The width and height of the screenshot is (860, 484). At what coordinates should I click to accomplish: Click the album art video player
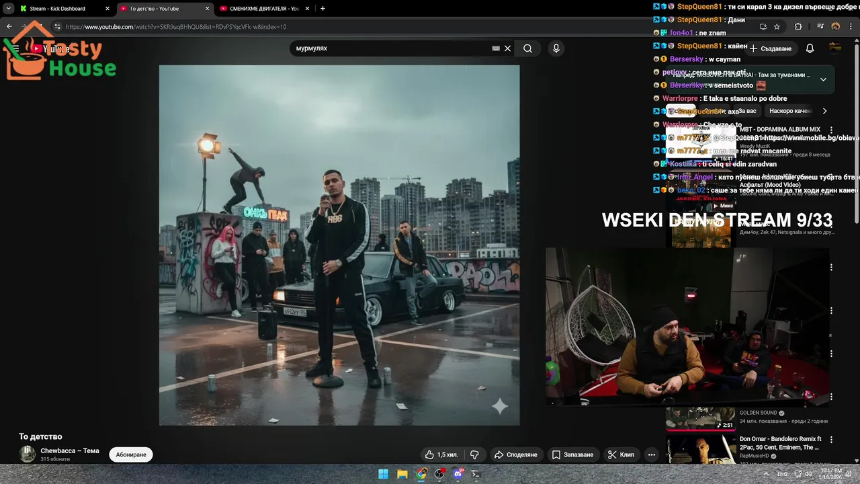point(339,245)
